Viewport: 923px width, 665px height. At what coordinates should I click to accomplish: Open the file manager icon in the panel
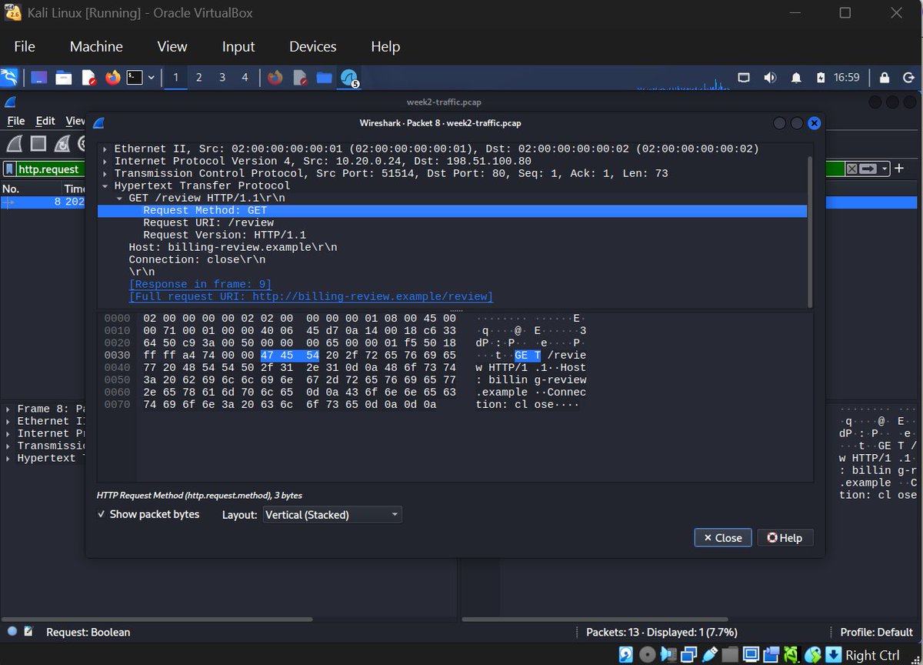[x=63, y=78]
